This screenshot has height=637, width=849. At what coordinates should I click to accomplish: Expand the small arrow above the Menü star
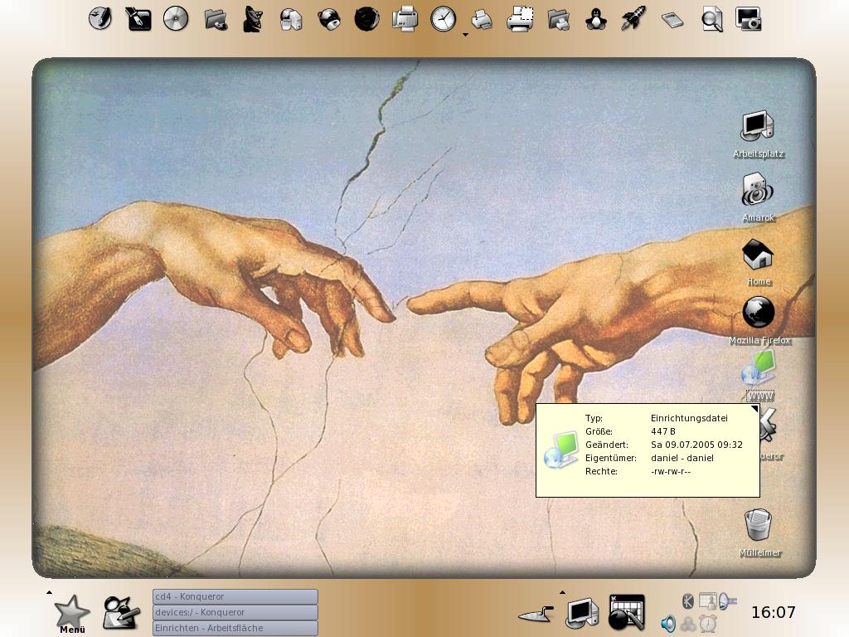point(49,592)
